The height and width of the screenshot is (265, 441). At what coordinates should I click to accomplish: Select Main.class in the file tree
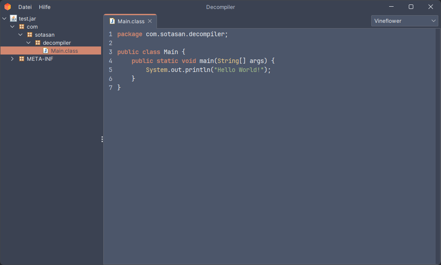pos(51,50)
